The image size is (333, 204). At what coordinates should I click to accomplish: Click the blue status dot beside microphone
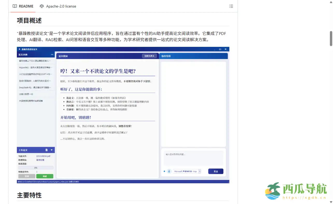(164, 171)
